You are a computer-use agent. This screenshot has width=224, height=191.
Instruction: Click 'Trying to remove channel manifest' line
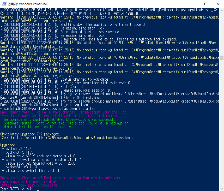[x=110, y=94]
